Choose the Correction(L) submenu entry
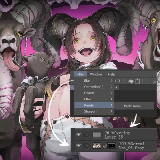The image size is (160, 160). point(94,87)
